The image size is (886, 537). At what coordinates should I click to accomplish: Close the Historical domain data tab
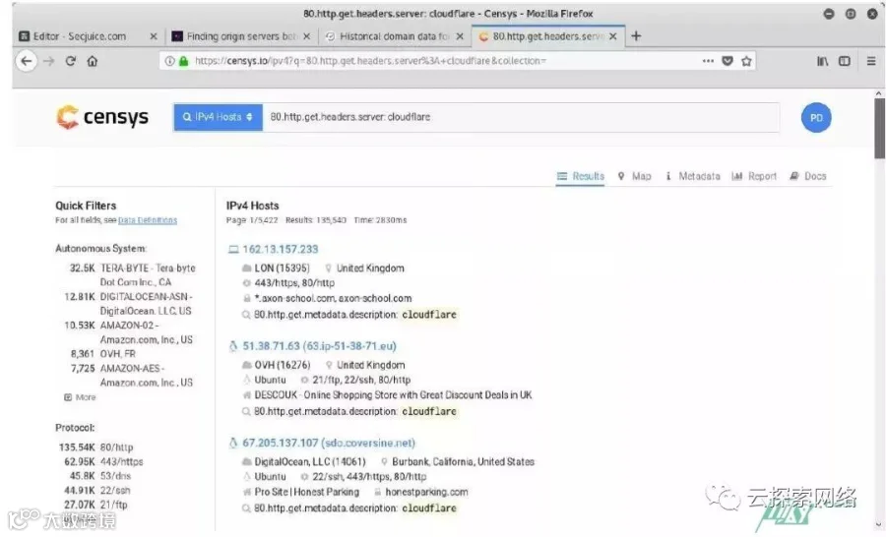[x=460, y=36]
